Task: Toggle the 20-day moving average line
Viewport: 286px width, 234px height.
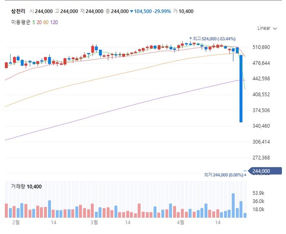Action: click(39, 22)
